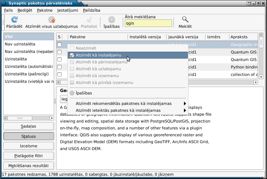Click the Meklēt magnifier icon
The image size is (267, 179).
tap(185, 20)
